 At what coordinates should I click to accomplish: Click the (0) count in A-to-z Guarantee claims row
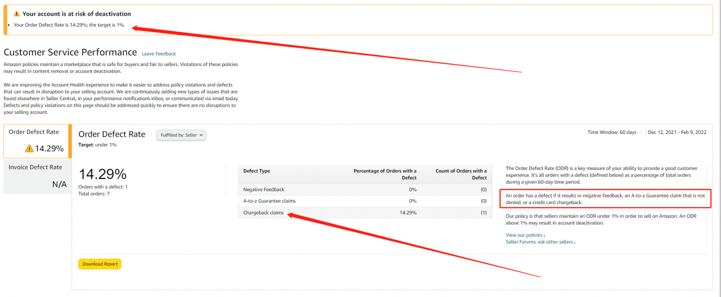[484, 201]
